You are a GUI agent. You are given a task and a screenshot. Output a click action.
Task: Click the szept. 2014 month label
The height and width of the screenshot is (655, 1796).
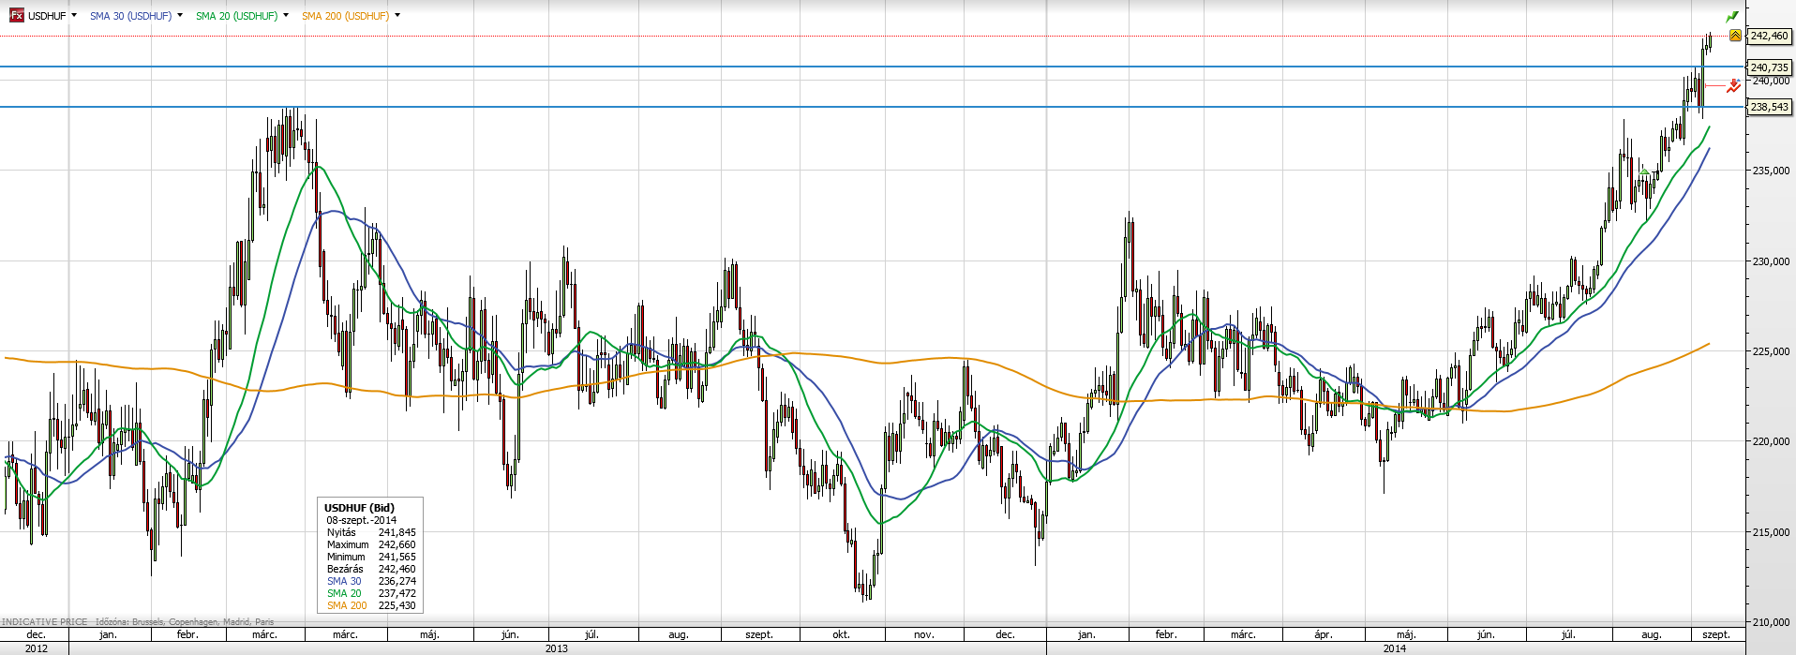[1716, 634]
